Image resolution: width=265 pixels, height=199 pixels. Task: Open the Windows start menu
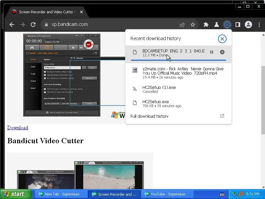point(16,194)
